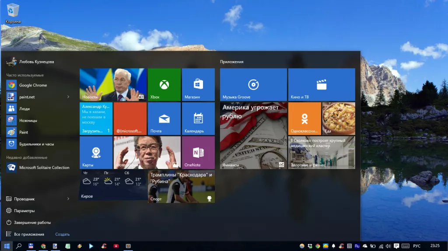Open Google Chrome from frequently used list
This screenshot has width=448, height=251.
point(38,85)
